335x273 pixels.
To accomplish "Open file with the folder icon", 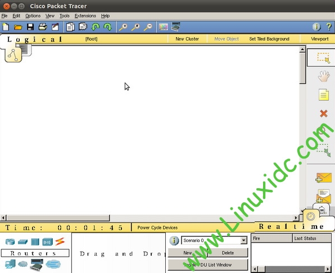I will click(x=18, y=27).
